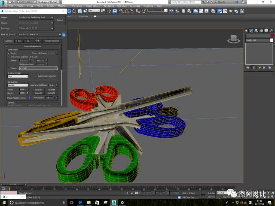
Task: Select the Rotate transform tool
Action: coord(74,11)
